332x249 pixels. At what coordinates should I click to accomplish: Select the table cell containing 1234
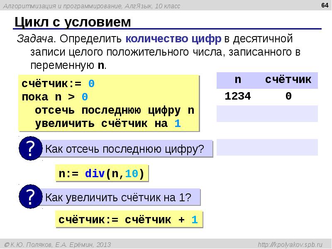pos(238,96)
